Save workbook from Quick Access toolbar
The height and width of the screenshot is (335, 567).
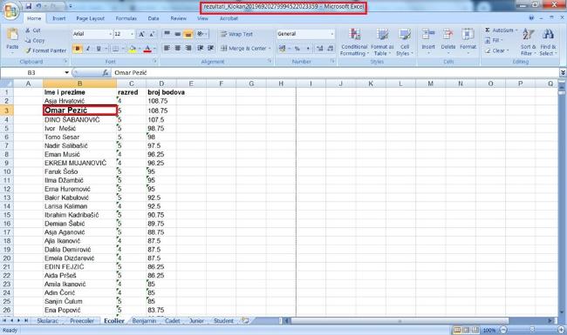click(29, 6)
